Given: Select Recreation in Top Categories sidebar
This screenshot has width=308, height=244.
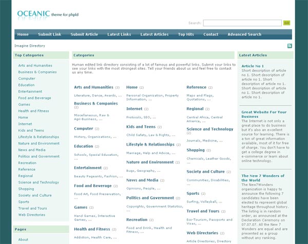Looking at the screenshot, I should click(27, 163).
